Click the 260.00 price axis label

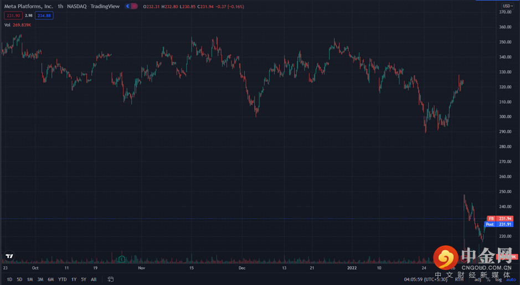pyautogui.click(x=505, y=177)
